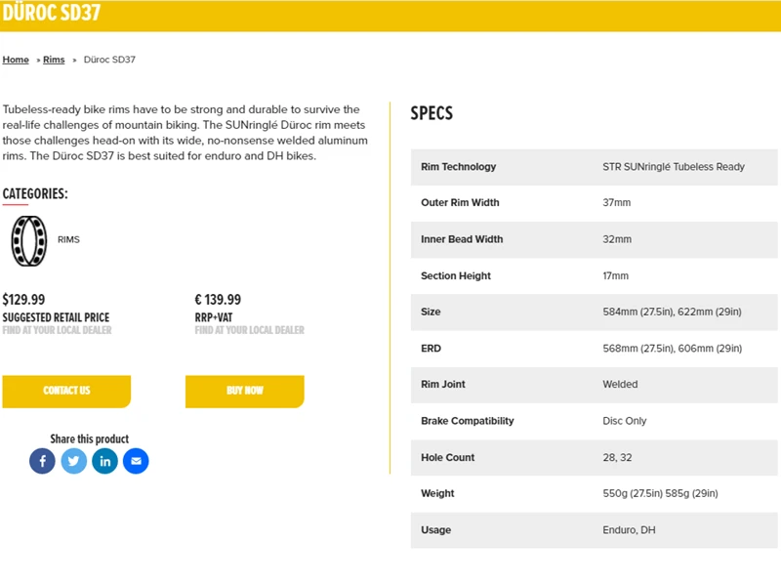Click Find At Your Local Dealer under € 139.99
Screen dimensions: 781x584
coord(249,330)
